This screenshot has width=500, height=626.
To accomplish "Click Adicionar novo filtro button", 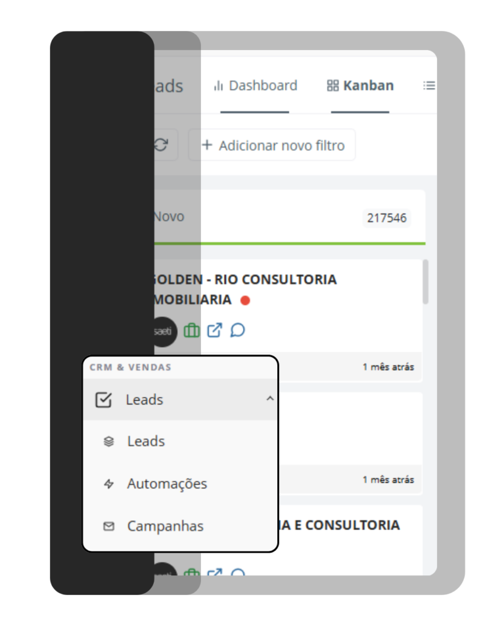I will (x=272, y=145).
